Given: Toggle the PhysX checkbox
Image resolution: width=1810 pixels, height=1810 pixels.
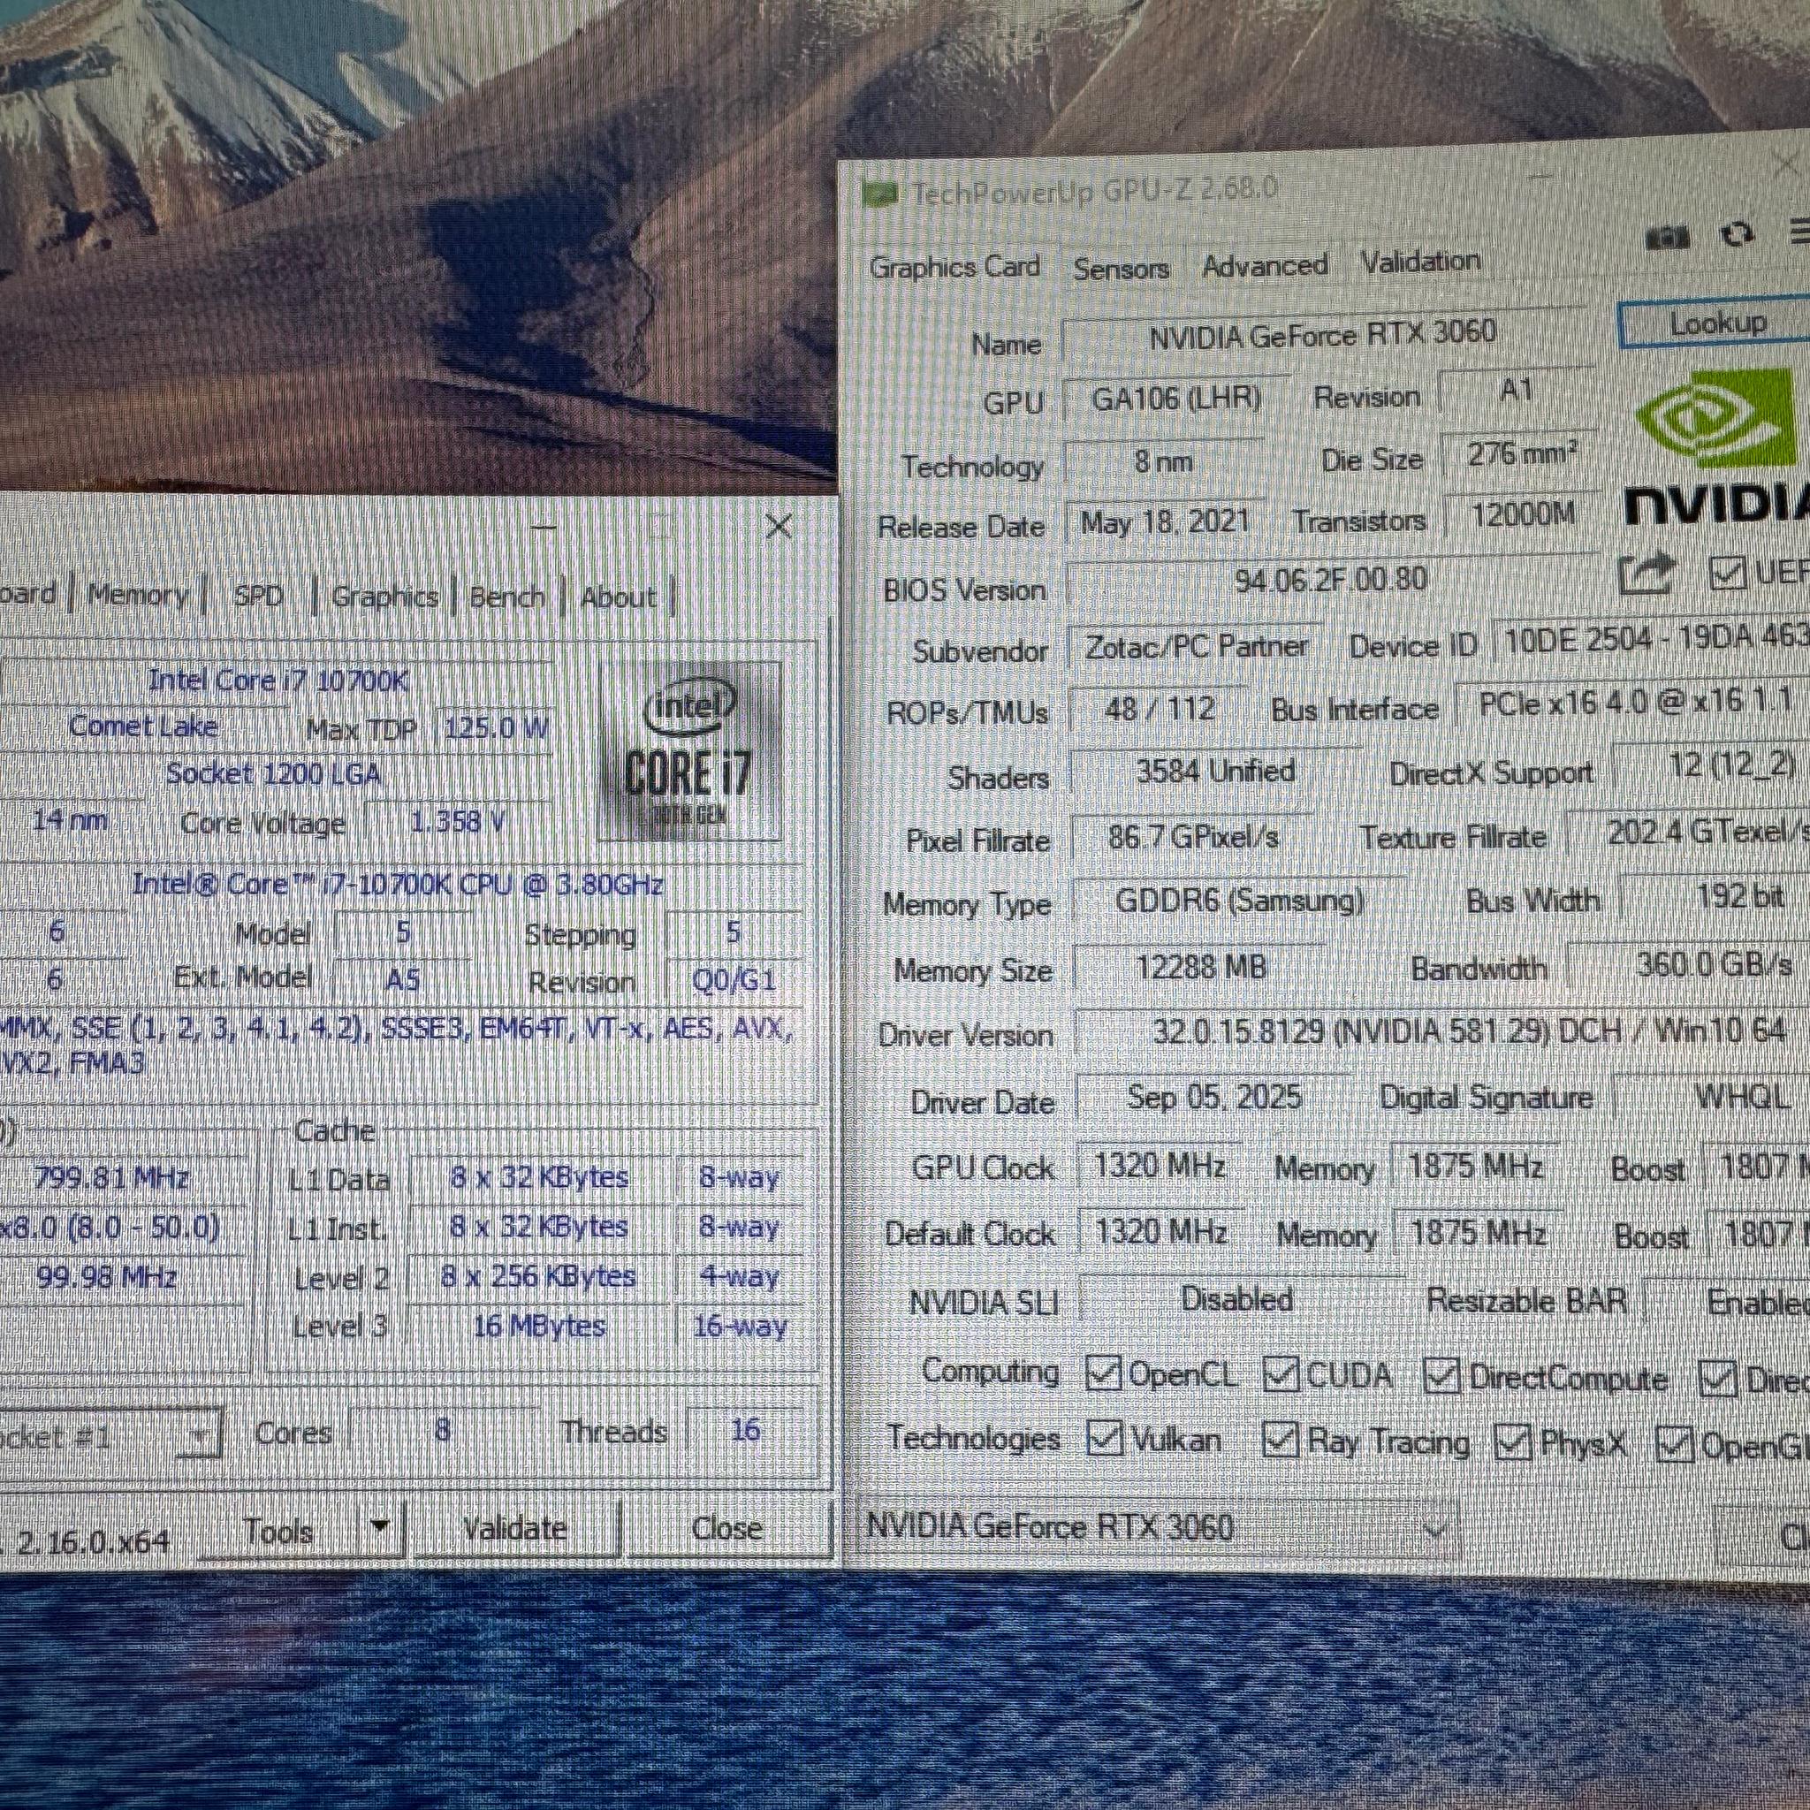Looking at the screenshot, I should (x=1512, y=1442).
